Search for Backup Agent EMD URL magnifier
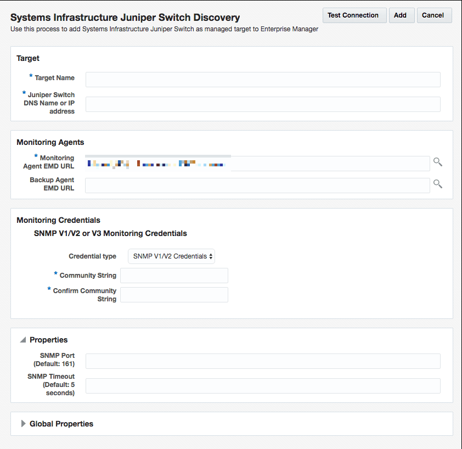 (438, 184)
